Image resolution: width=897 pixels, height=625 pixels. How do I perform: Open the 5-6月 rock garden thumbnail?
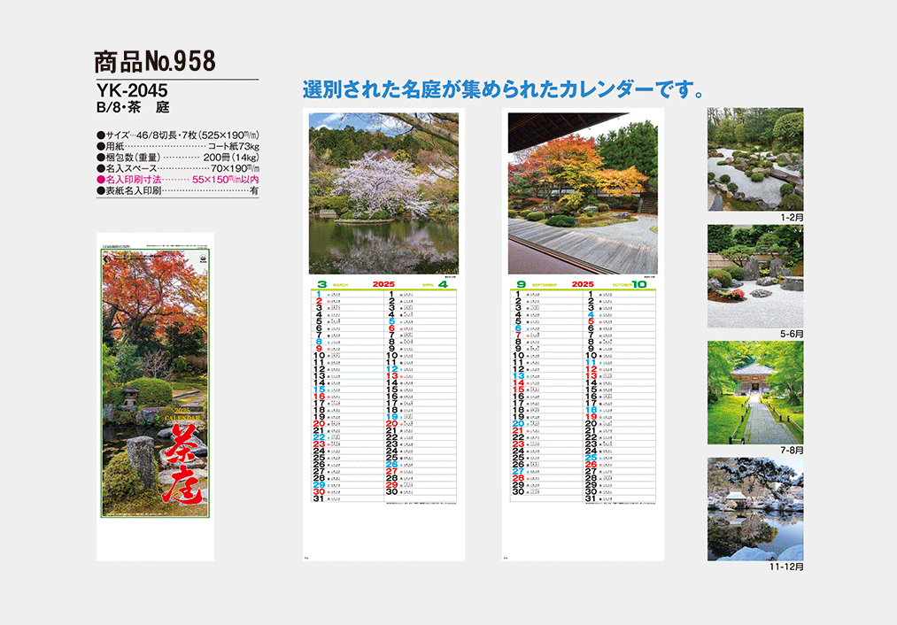(x=754, y=275)
